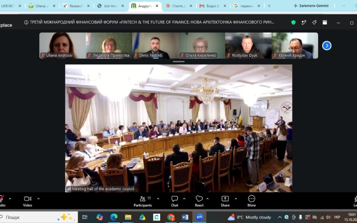
Task: Click the meeting info icon by forum title
Action: point(26,22)
